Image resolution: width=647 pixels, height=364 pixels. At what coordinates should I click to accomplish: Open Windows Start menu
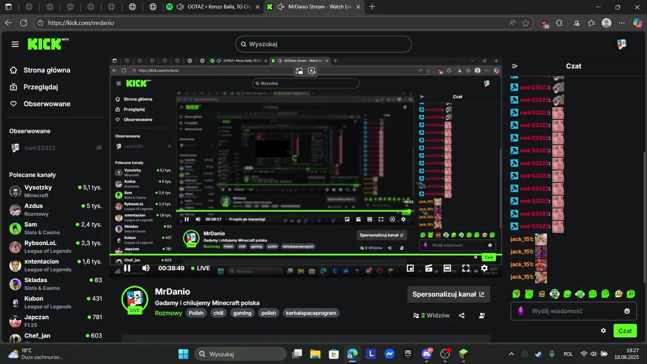183,354
